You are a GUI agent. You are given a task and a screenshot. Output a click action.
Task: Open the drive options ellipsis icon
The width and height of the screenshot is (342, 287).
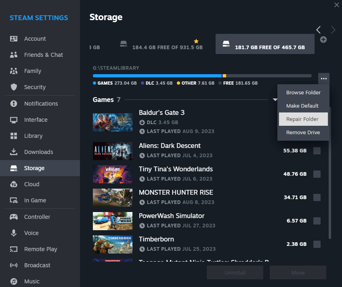(323, 79)
